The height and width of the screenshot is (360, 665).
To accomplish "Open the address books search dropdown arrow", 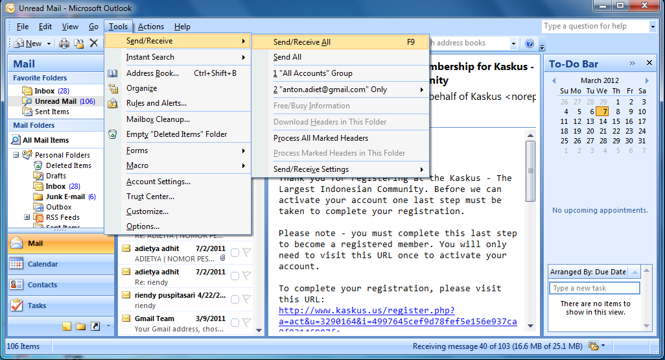I will click(513, 43).
